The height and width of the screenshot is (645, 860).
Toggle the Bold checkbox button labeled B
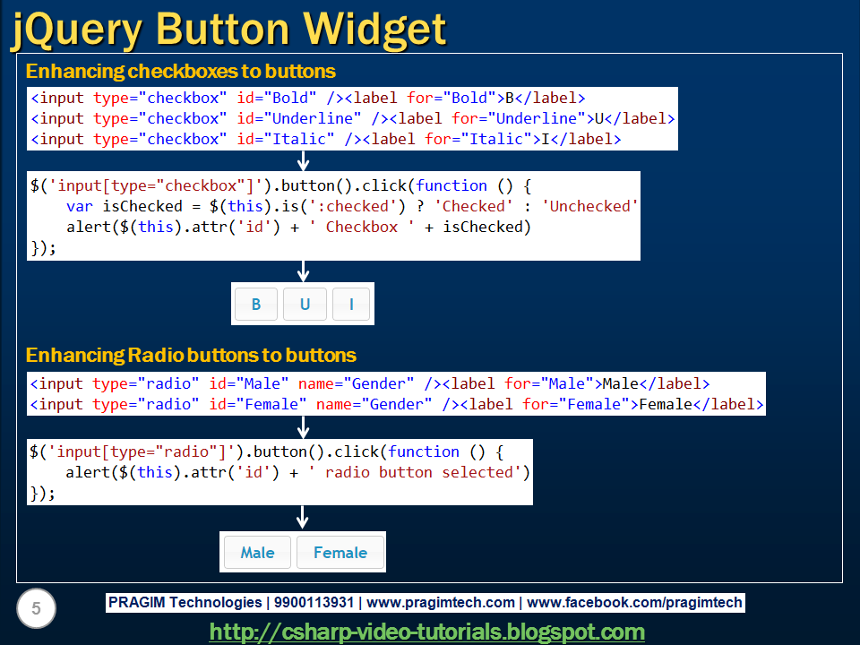tap(256, 304)
